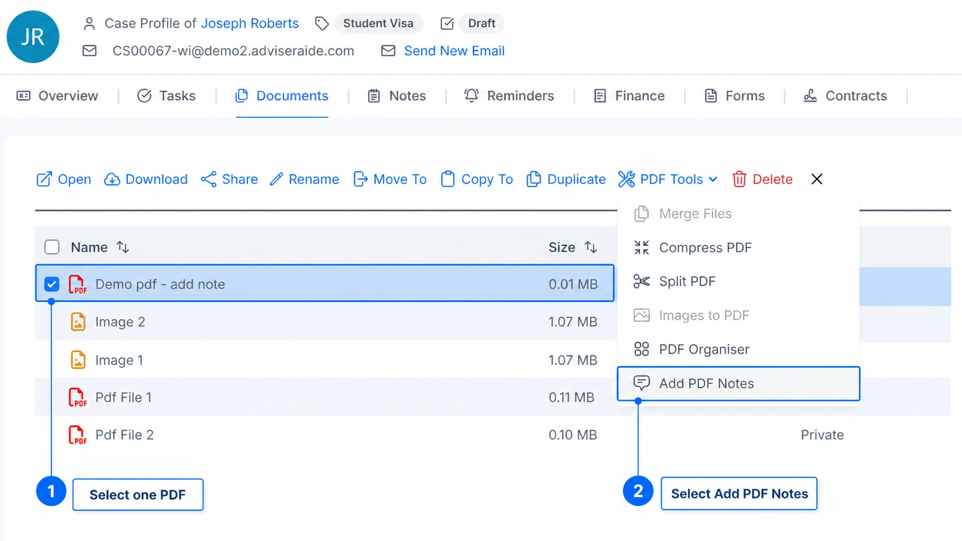This screenshot has height=541, width=962.
Task: Click the 1.07 MB size of Image 1
Action: pos(573,360)
